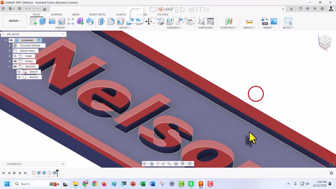This screenshot has height=189, width=336.
Task: Open the Help question mark icon
Action: pyautogui.click(x=322, y=9)
